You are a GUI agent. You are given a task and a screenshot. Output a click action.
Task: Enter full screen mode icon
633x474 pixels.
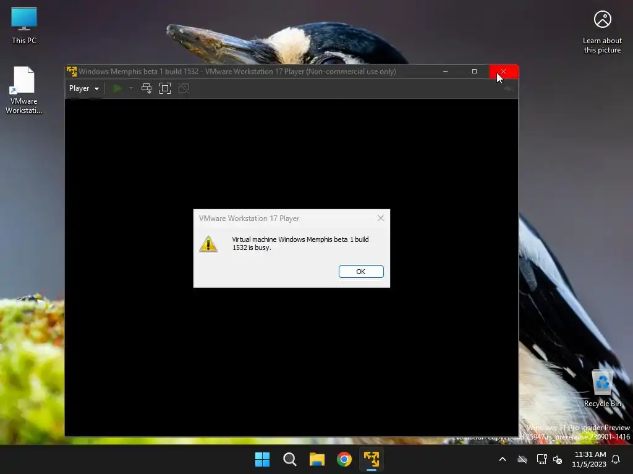(165, 88)
